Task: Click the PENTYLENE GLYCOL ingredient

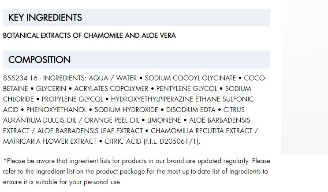Action: [186, 89]
